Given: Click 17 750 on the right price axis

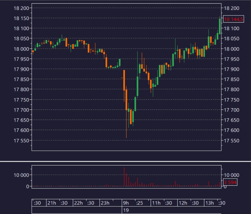Looking at the screenshot, I should (x=231, y=100).
